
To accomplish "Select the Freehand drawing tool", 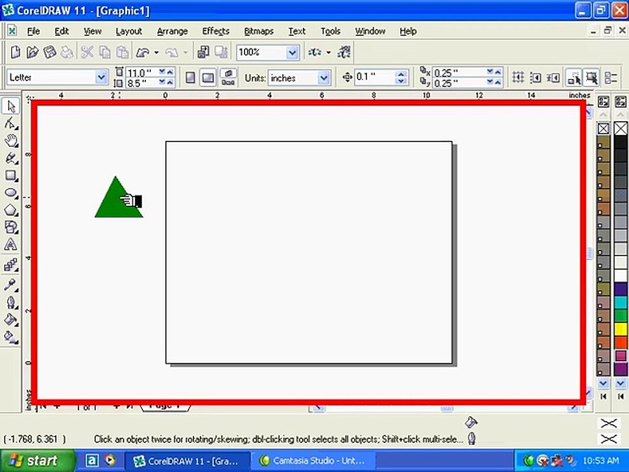I will click(11, 158).
